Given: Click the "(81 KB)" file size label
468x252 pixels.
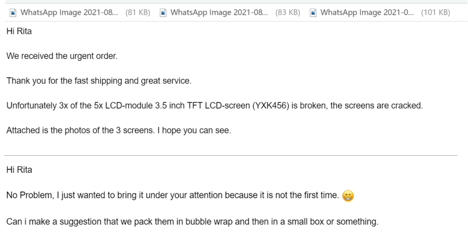Looking at the screenshot, I should [x=137, y=13].
